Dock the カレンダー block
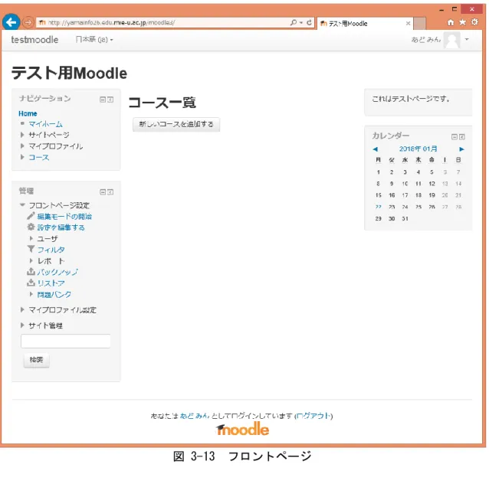This screenshot has width=489, height=497. coord(461,137)
